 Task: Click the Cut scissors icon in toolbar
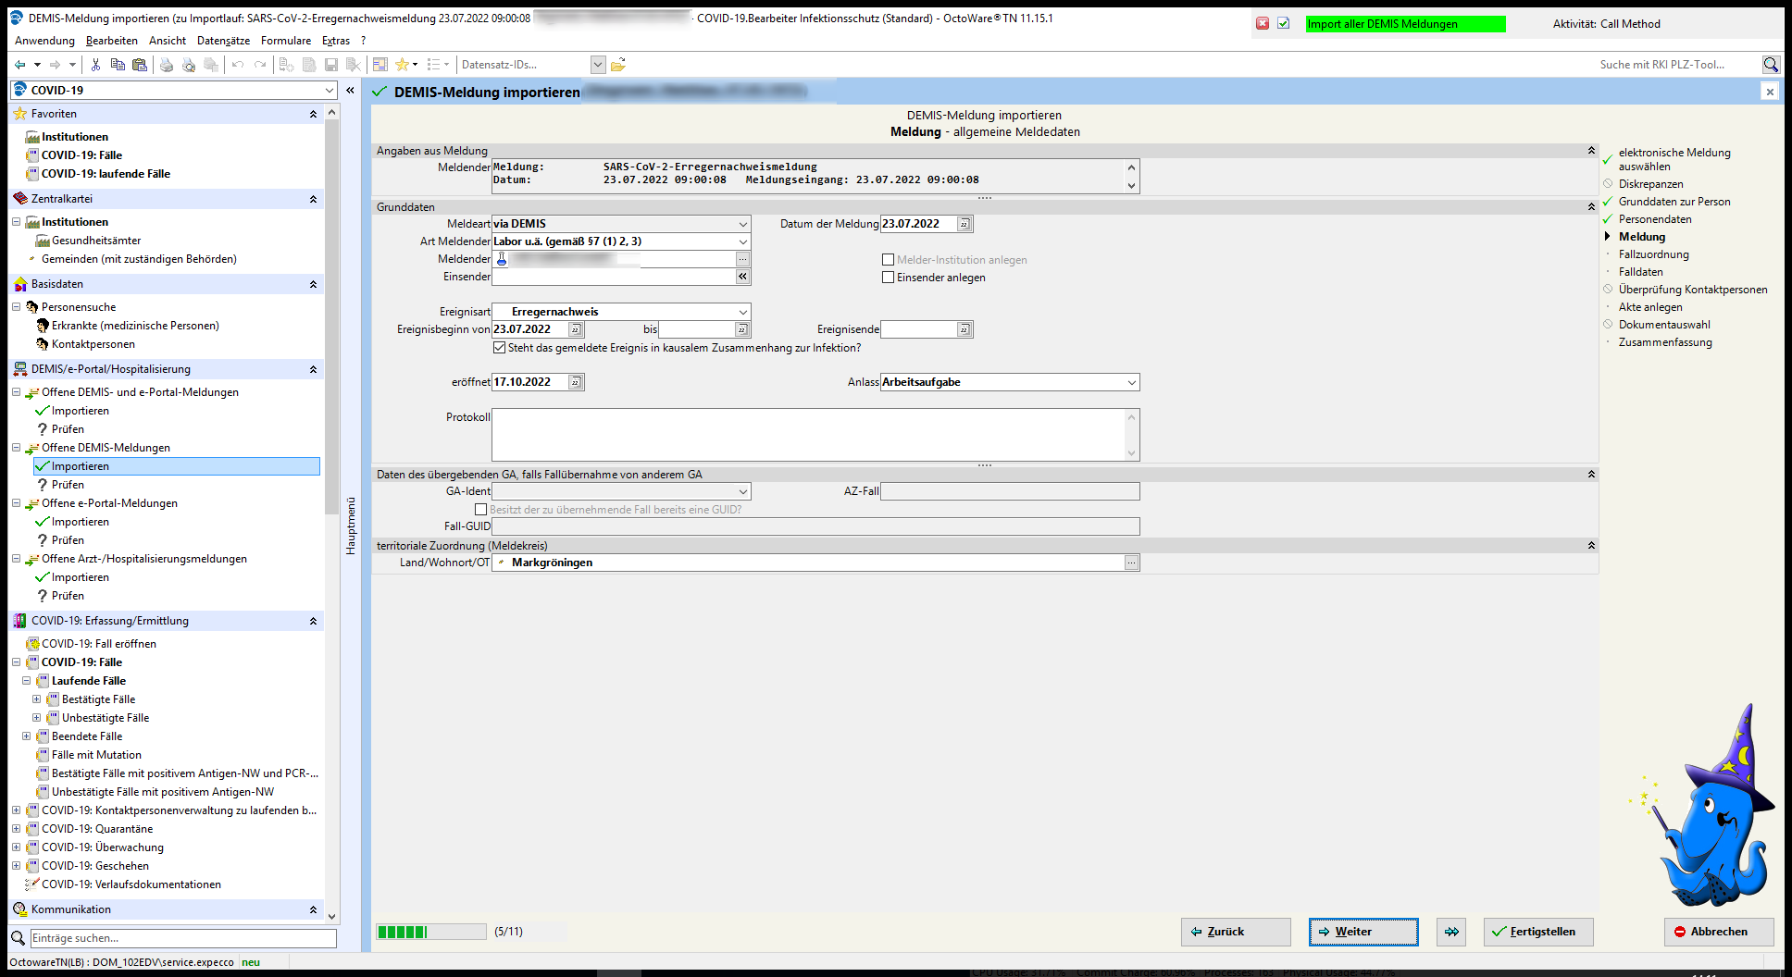point(95,65)
